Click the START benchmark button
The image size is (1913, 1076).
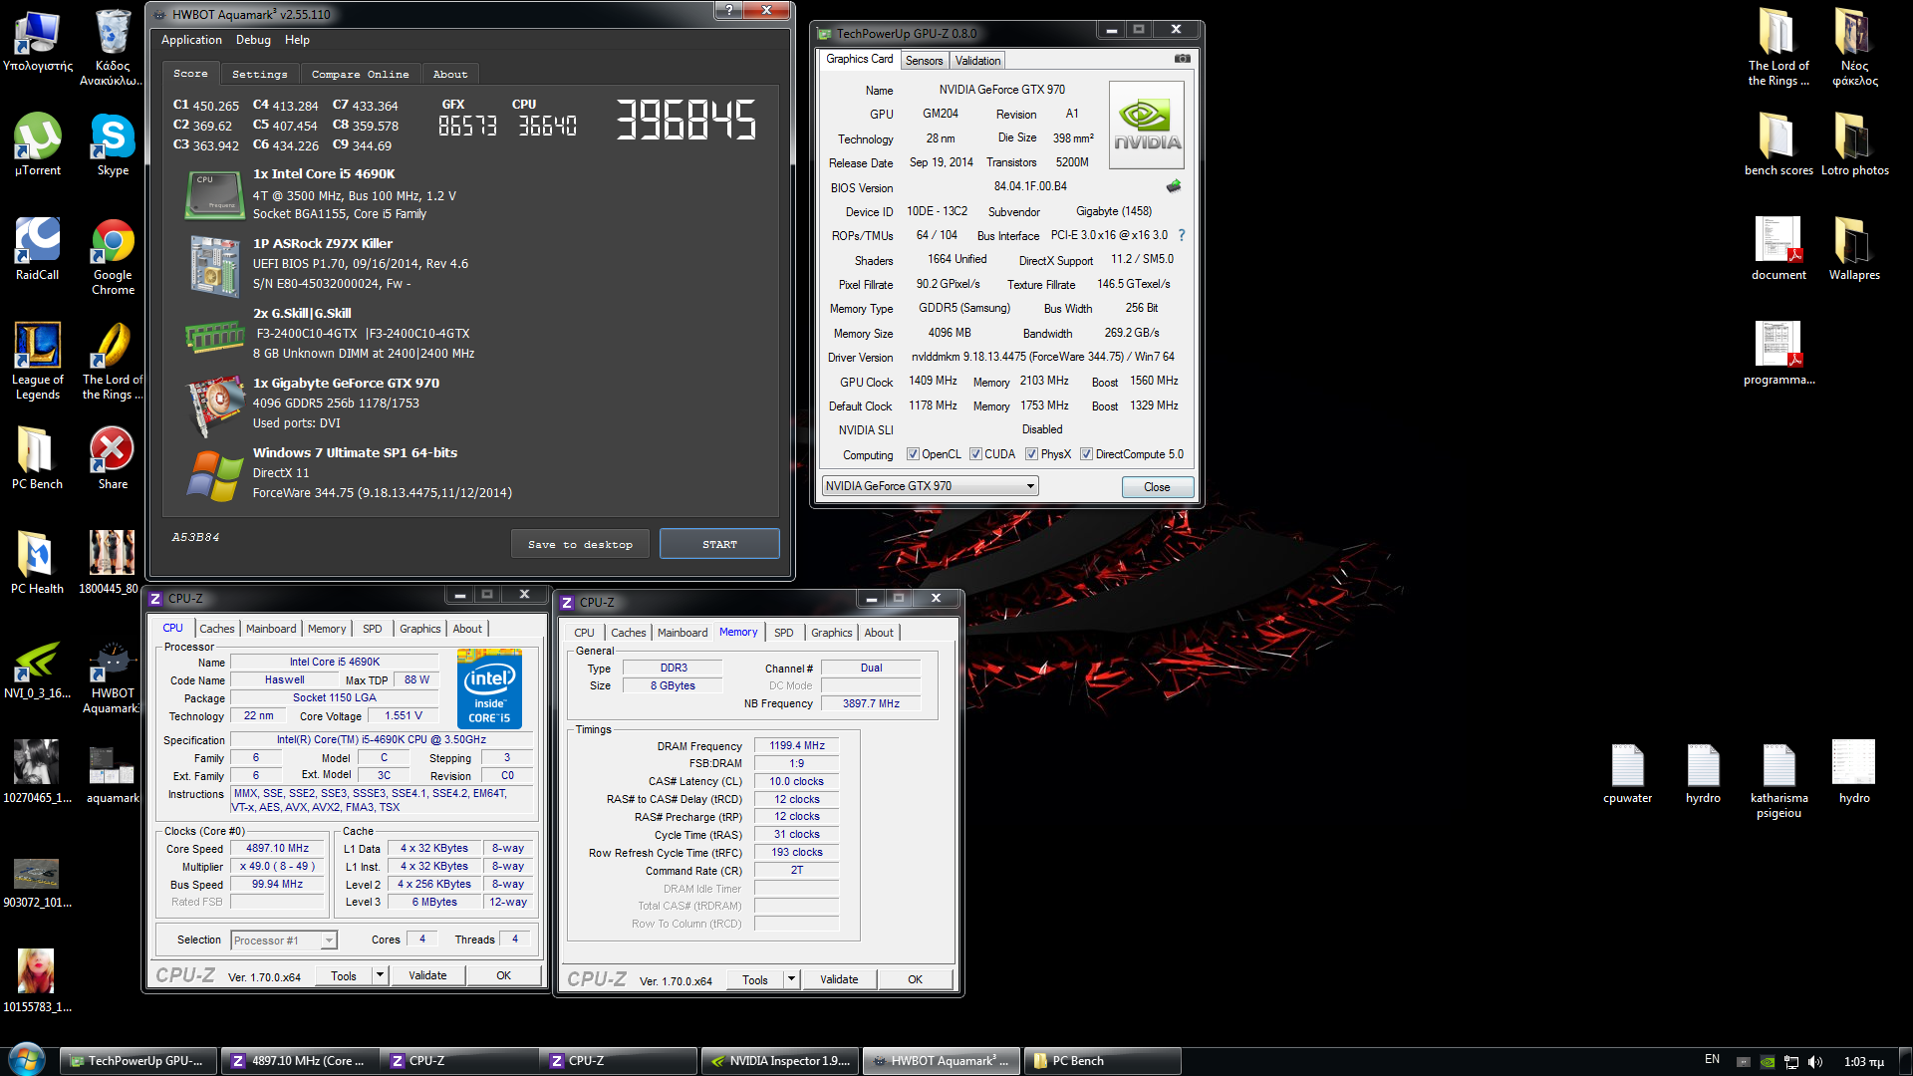coord(719,544)
